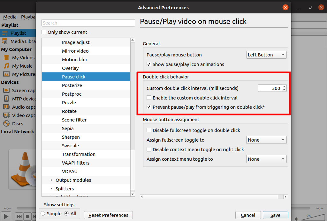Select Screen capture under Devices
327x221 pixels.
click(22, 90)
